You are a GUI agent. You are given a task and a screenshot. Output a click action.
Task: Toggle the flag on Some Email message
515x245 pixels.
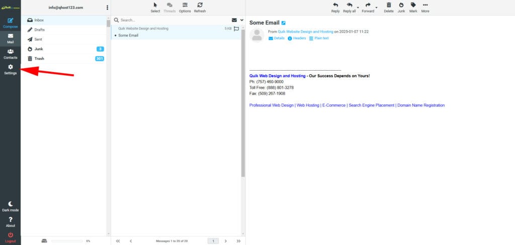coord(236,29)
